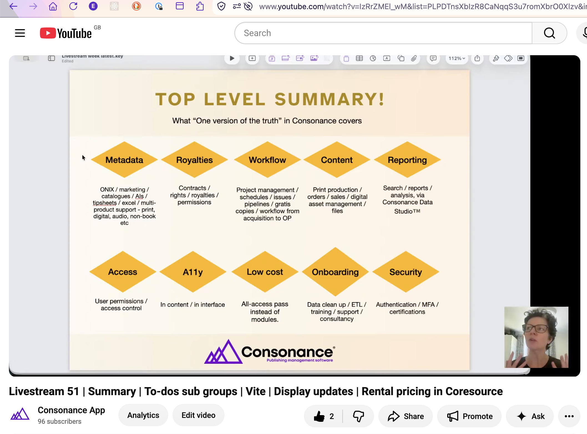587x434 pixels.
Task: Click Keynote shape icon in video
Action: click(x=401, y=58)
